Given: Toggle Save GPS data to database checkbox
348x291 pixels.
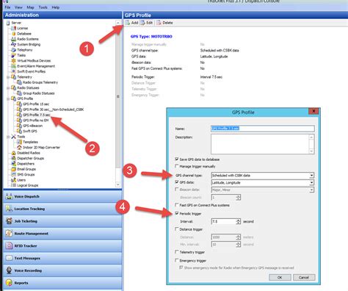Looking at the screenshot, I should pos(177,159).
